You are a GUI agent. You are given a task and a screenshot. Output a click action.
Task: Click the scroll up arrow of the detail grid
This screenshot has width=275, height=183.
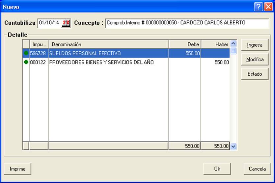(233, 43)
